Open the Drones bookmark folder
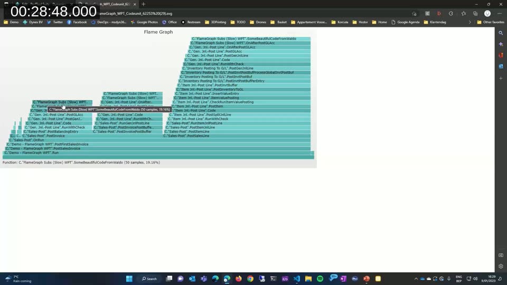The height and width of the screenshot is (285, 507). pyautogui.click(x=258, y=22)
